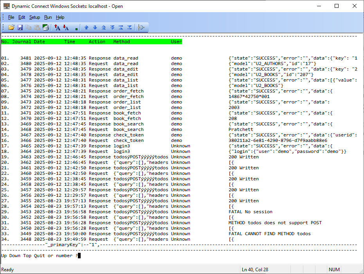
Task: Open the Setup menu
Action: tap(34, 17)
